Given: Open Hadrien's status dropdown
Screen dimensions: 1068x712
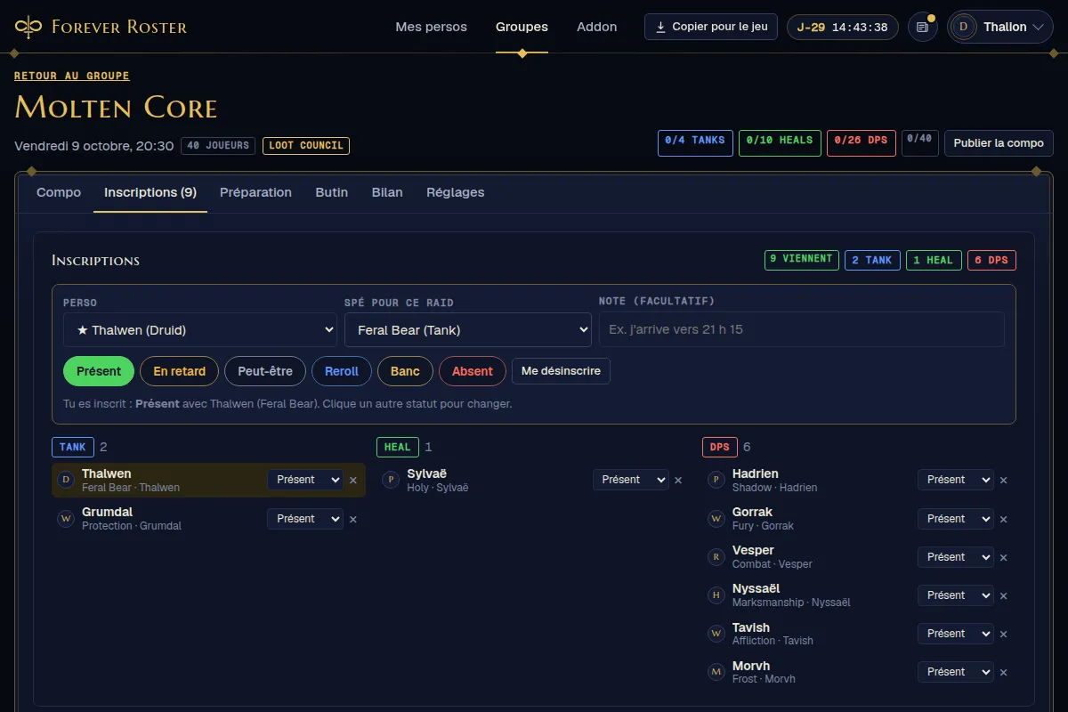Looking at the screenshot, I should tap(956, 480).
